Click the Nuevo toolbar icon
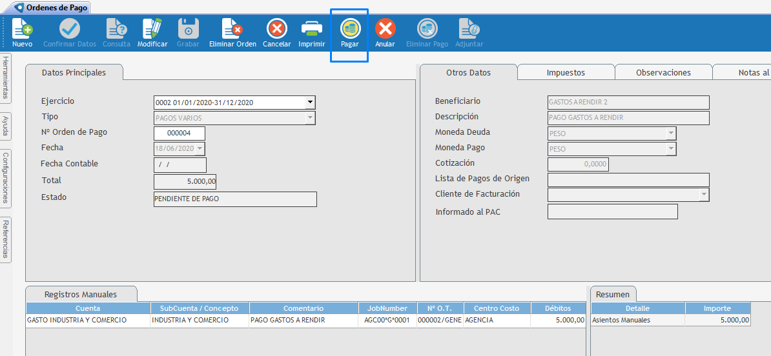This screenshot has width=771, height=356. [x=22, y=30]
